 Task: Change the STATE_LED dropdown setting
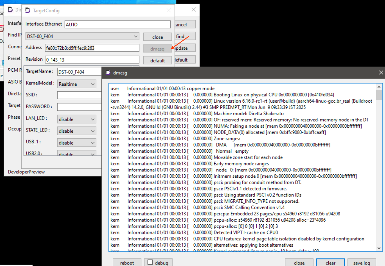pyautogui.click(x=77, y=131)
